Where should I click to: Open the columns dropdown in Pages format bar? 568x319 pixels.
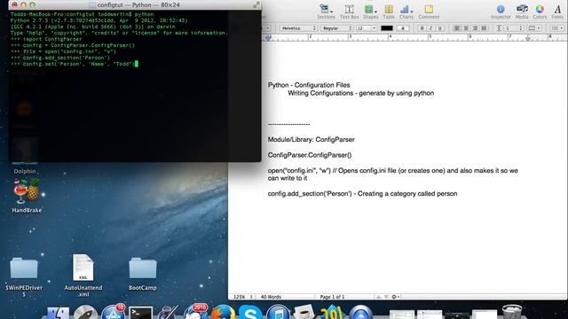point(534,28)
